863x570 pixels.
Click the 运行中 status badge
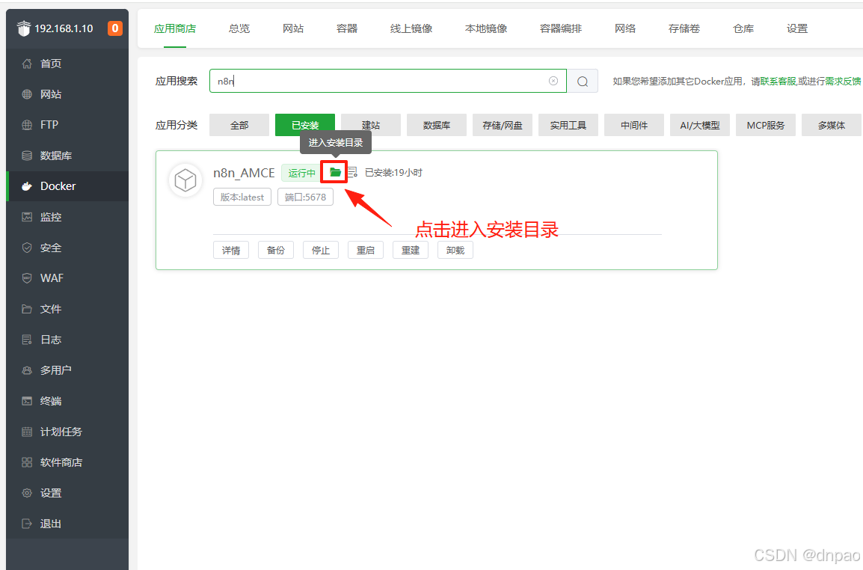tap(301, 173)
